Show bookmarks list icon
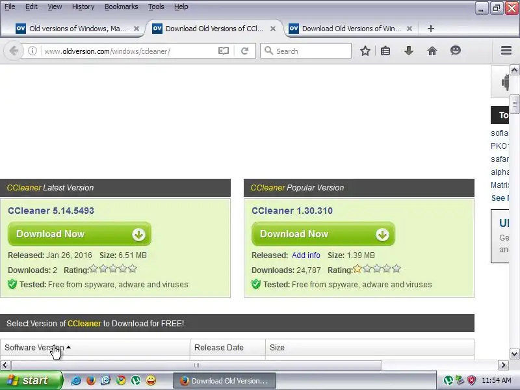Screen dimensions: 520x390 (385, 51)
